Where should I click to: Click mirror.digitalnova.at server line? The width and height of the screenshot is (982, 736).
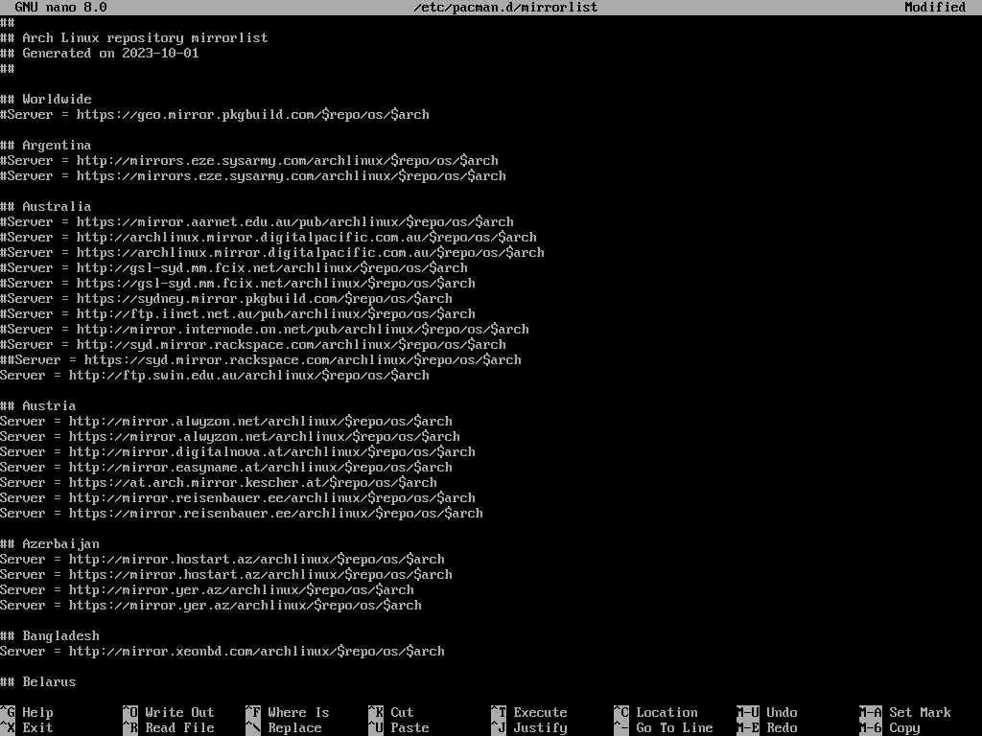point(238,452)
